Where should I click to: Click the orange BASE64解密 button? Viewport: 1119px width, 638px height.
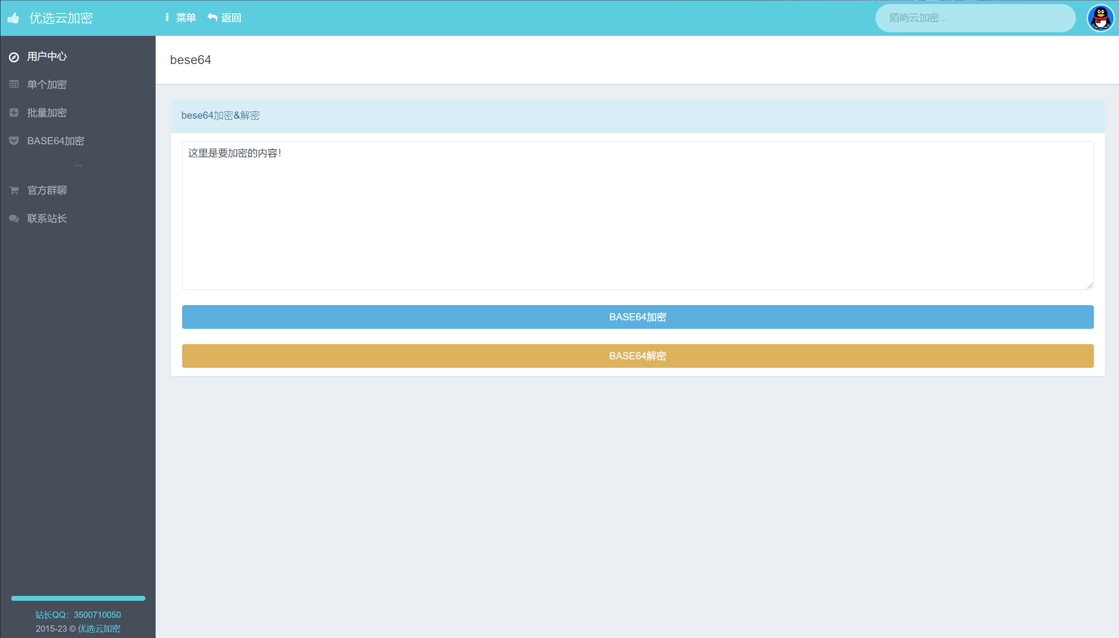pyautogui.click(x=638, y=356)
